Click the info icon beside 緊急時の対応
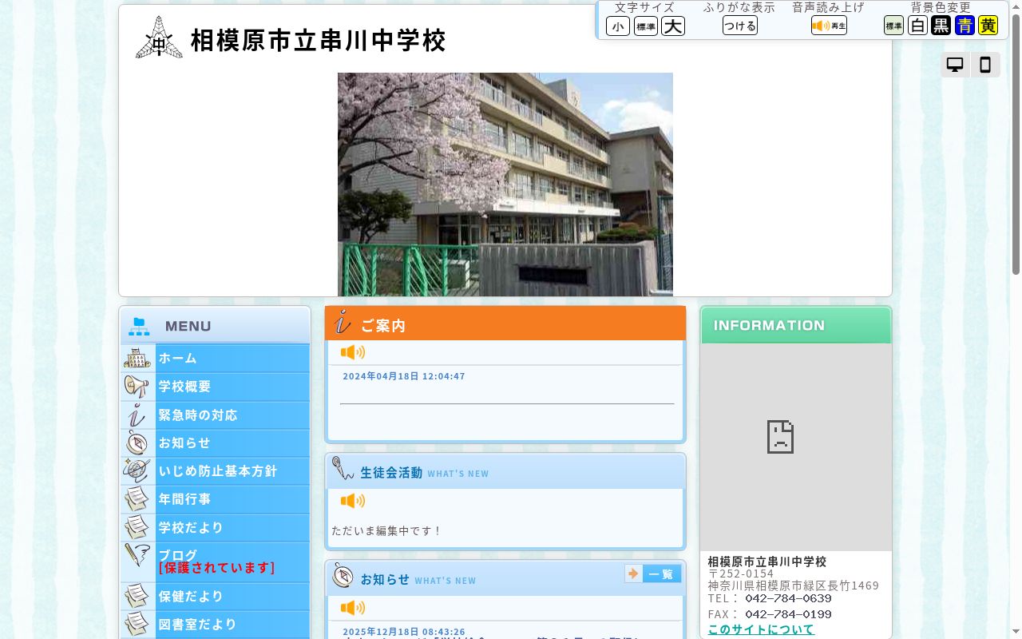The image size is (1022, 639). click(137, 415)
